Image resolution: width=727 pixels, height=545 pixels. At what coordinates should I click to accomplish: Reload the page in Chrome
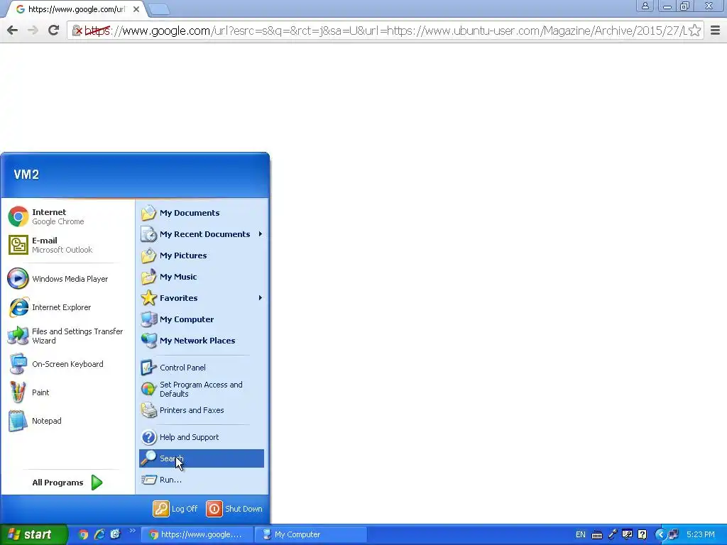54,31
